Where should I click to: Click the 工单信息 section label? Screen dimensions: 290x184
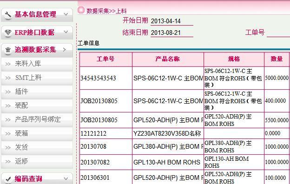pos(89,43)
